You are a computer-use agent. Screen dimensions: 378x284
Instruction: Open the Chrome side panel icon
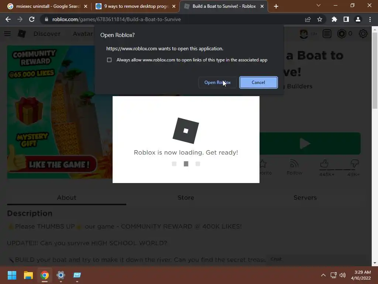tap(346, 19)
